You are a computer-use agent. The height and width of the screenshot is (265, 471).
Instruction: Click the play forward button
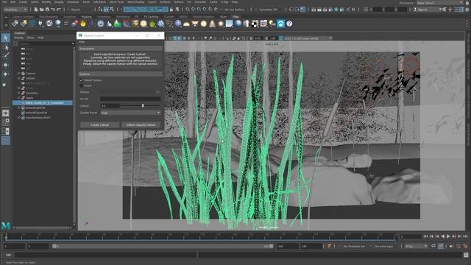click(448, 237)
